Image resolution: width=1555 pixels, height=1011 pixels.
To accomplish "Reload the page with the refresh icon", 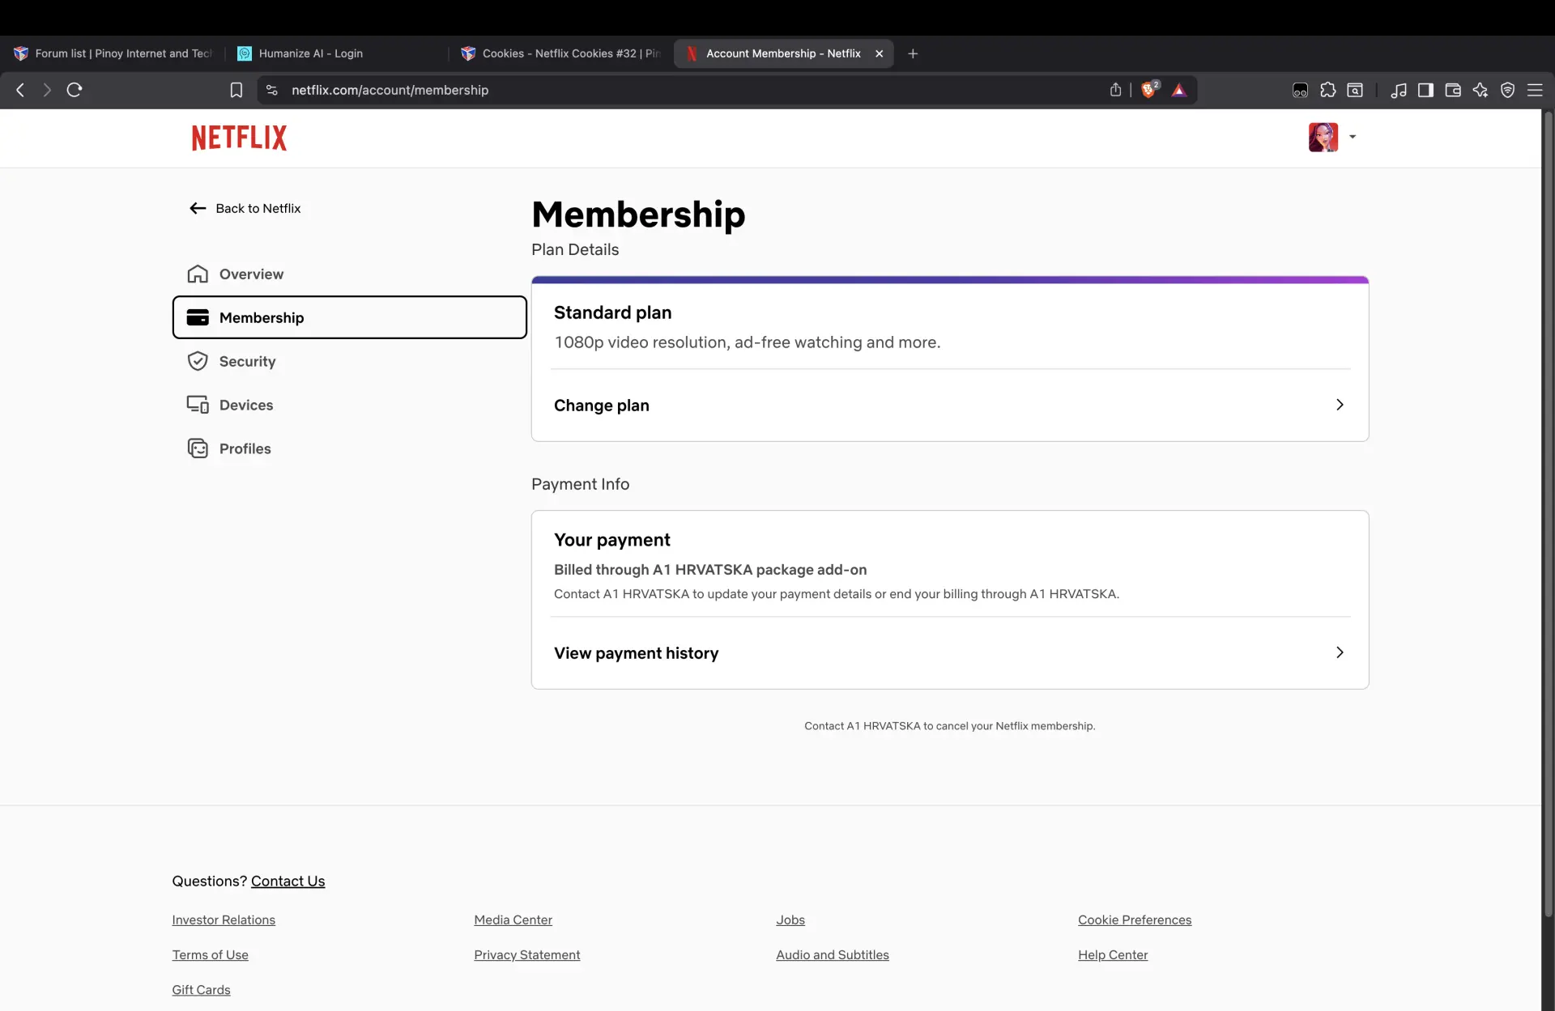I will click(75, 90).
